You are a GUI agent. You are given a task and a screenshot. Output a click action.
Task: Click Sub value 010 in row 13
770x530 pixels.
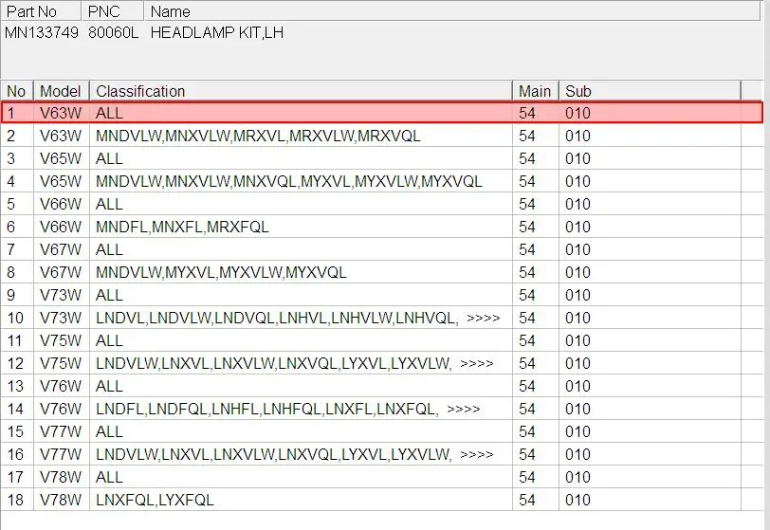pos(577,387)
